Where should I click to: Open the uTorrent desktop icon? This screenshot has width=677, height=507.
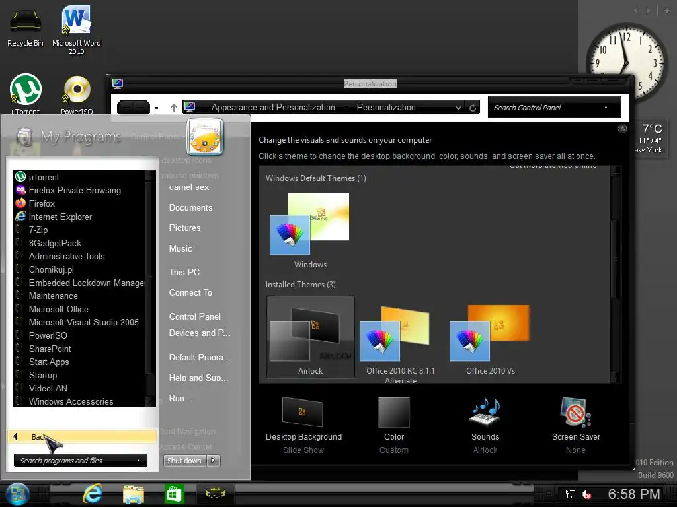point(26,94)
